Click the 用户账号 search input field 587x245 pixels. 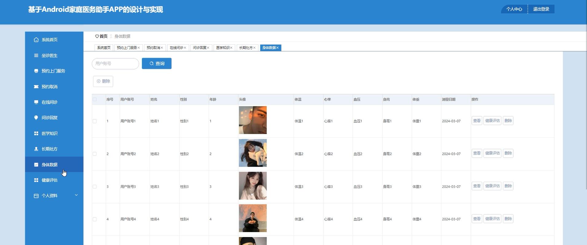[115, 64]
